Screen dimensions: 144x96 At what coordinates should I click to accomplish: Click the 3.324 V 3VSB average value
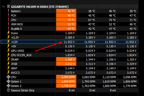click(x=132, y=64)
